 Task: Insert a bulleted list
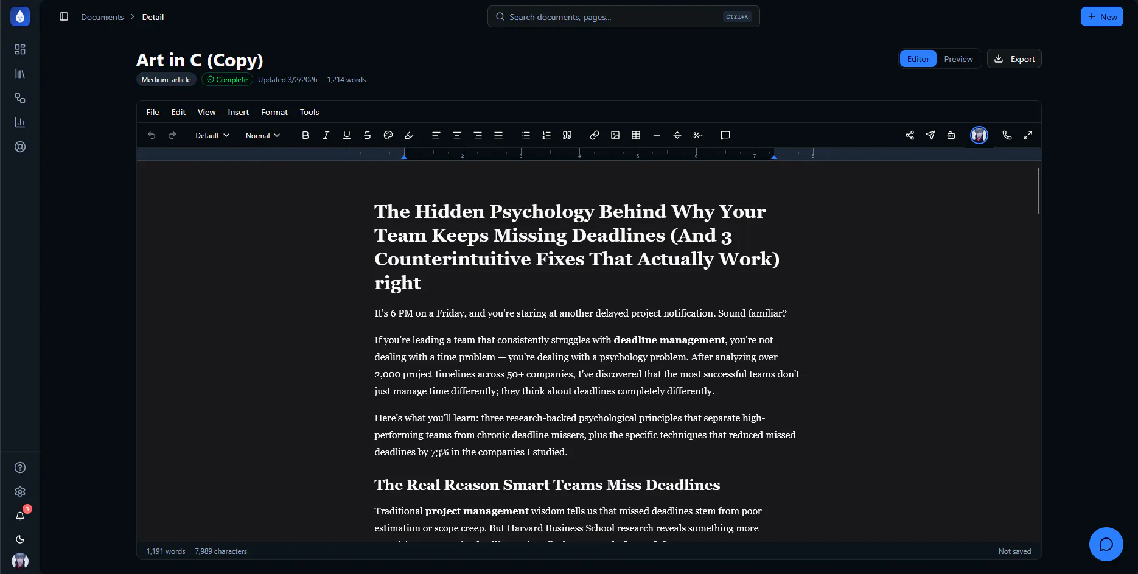(526, 135)
